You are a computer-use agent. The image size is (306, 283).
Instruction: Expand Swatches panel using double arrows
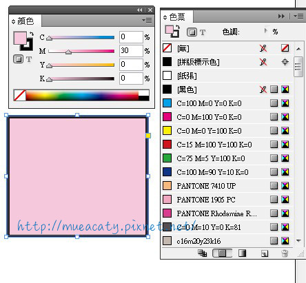point(281,17)
